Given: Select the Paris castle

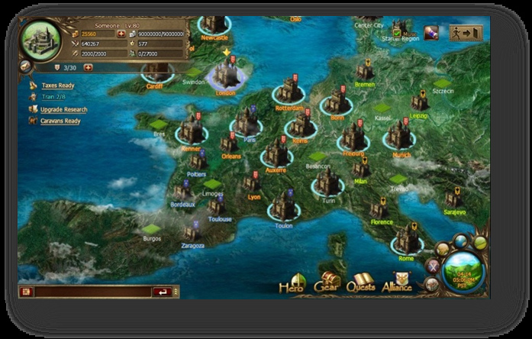Looking at the screenshot, I should click(247, 122).
